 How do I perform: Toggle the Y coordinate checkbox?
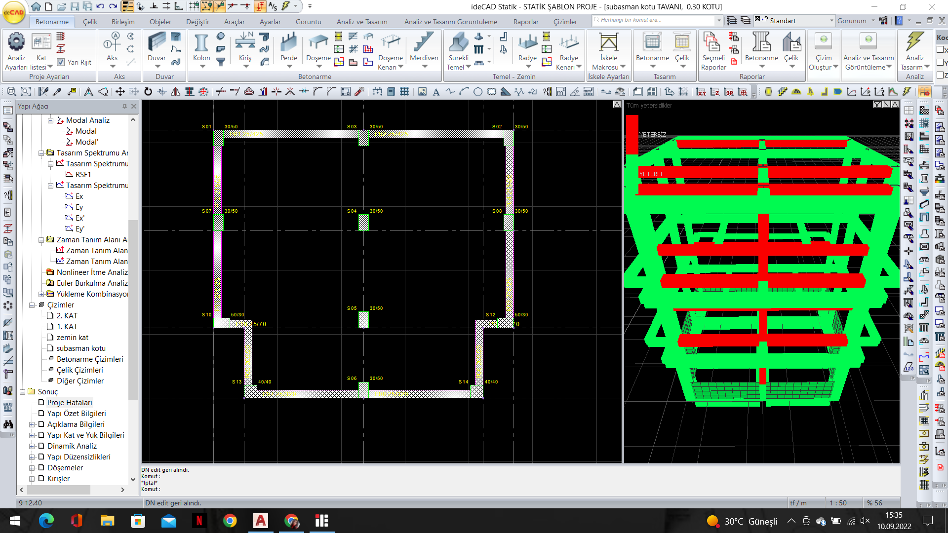pyautogui.click(x=940, y=62)
